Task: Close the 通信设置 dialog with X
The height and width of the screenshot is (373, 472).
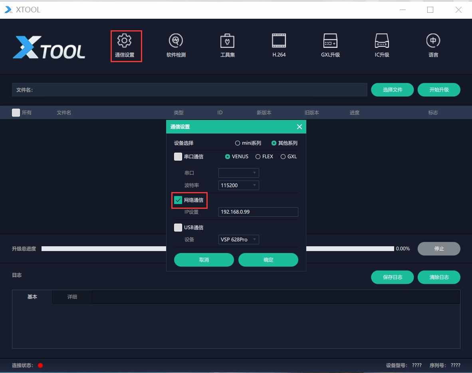Action: (x=299, y=127)
